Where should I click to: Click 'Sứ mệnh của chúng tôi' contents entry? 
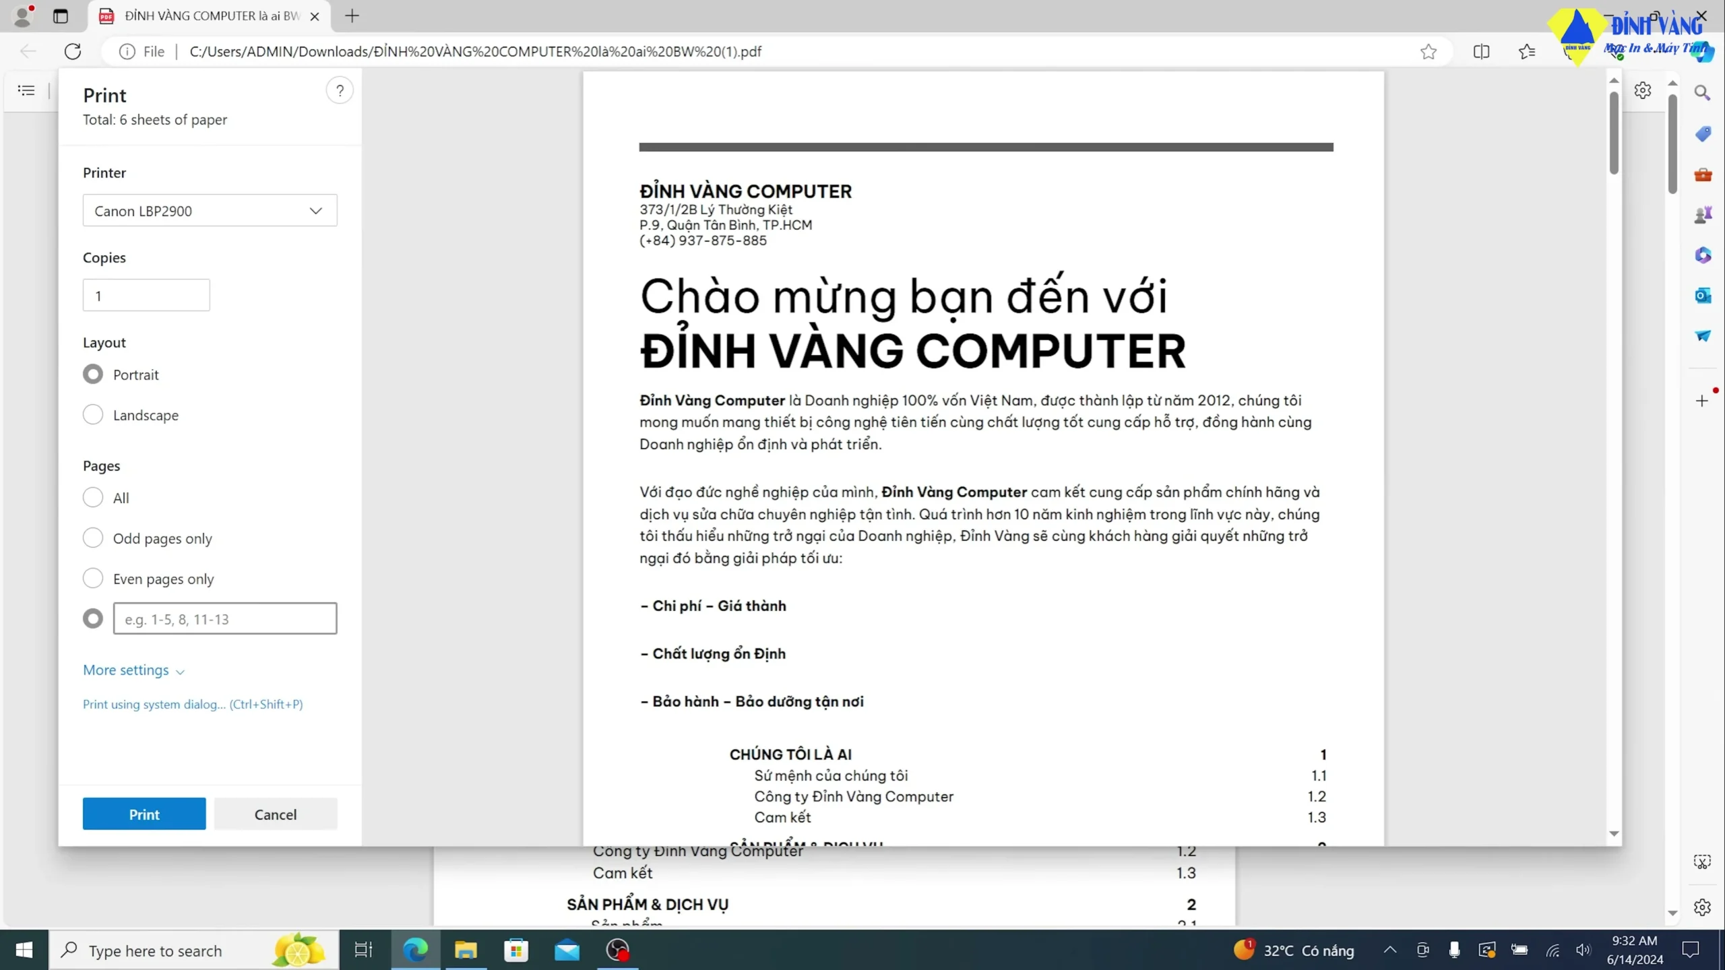point(831,776)
